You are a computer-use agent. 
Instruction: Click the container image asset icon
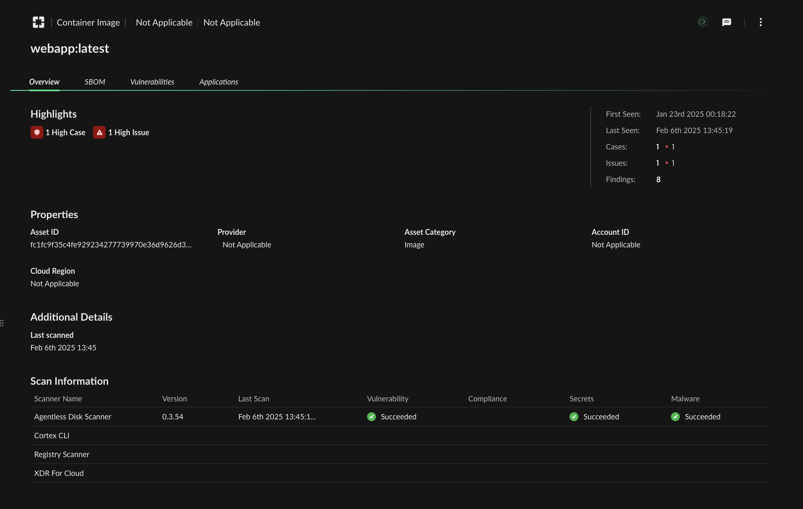[x=38, y=22]
